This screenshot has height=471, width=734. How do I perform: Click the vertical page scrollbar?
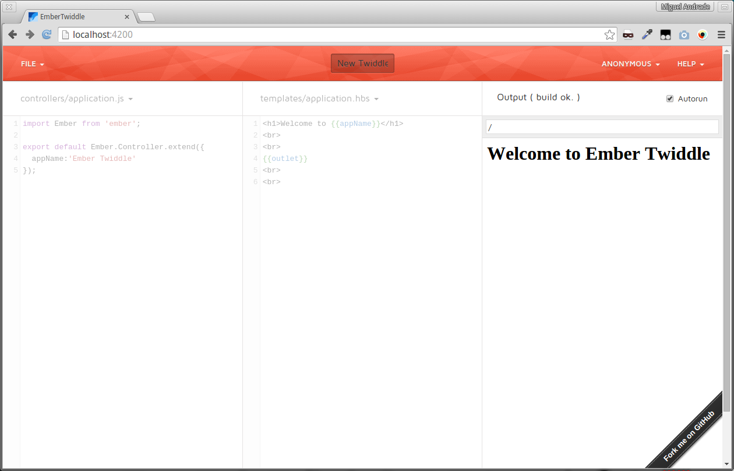click(x=726, y=233)
